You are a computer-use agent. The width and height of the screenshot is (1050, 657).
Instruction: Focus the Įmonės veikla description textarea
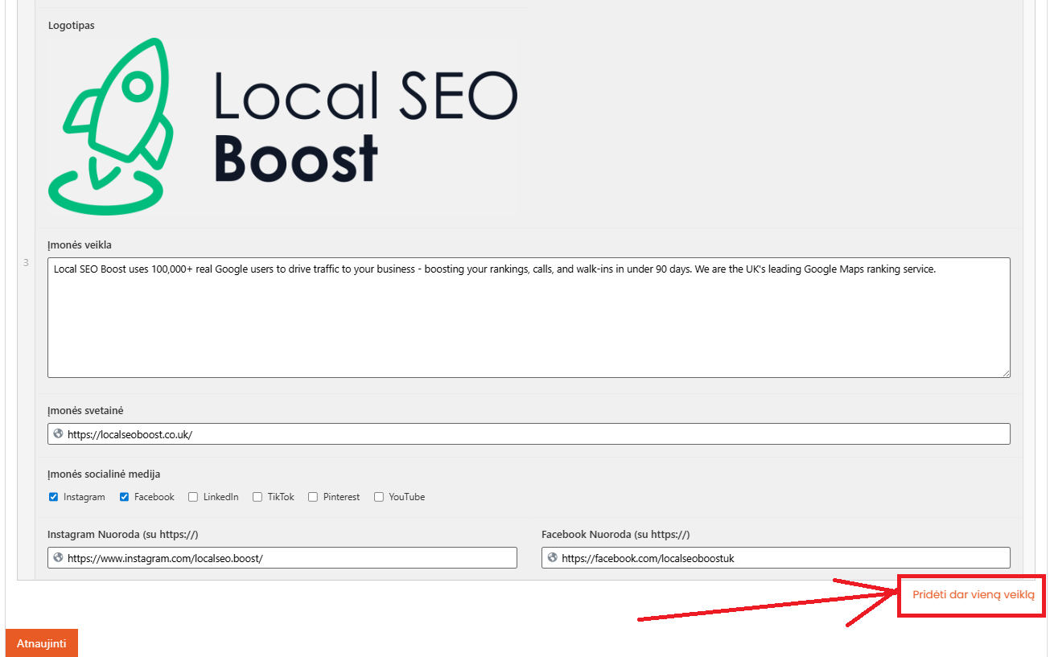point(529,322)
